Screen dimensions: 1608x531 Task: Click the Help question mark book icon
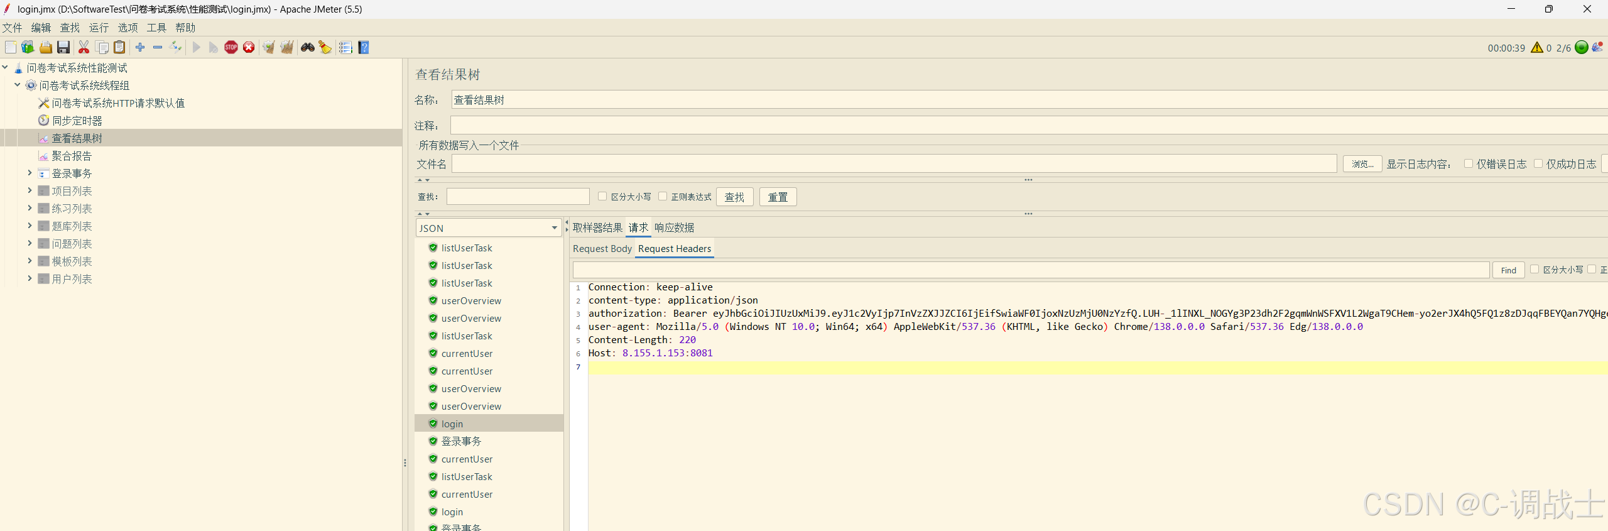tap(364, 47)
